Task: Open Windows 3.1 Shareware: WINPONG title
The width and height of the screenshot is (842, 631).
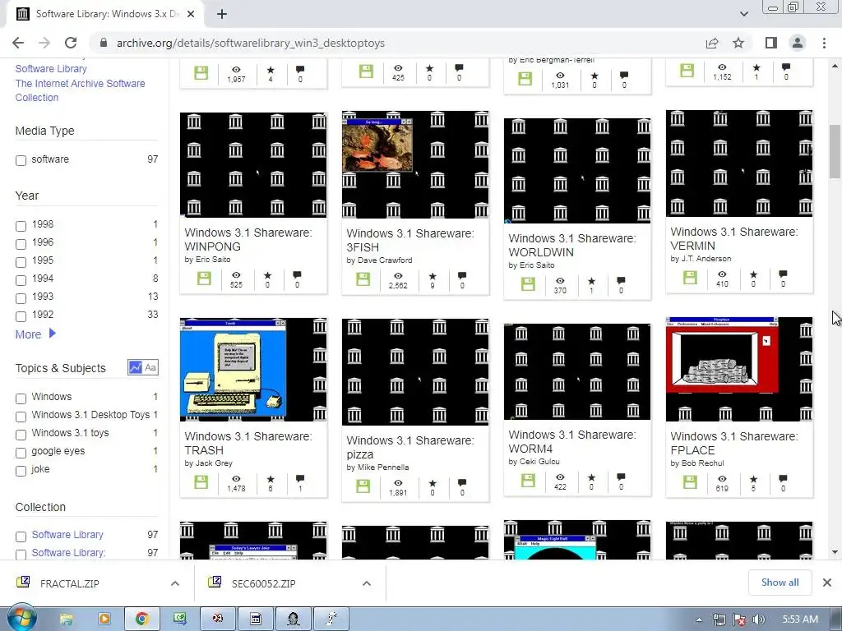Action: pyautogui.click(x=248, y=239)
